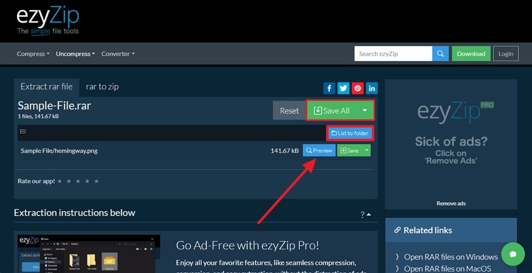The image size is (532, 273).
Task: Rate the app three stars
Action: tap(78, 181)
